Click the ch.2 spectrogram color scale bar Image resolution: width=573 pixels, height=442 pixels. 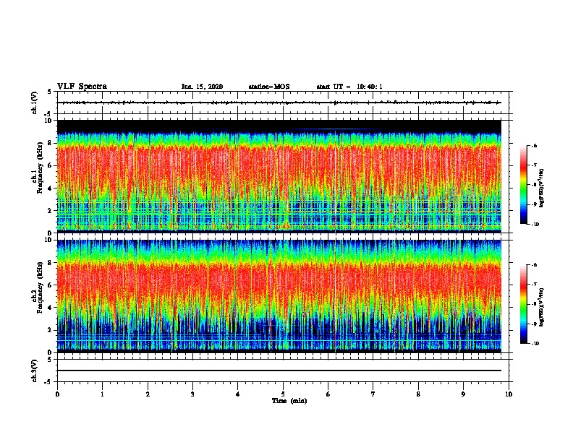tap(523, 304)
